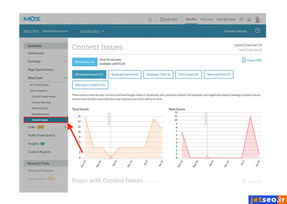Click the Moz logo
This screenshot has height=204, width=287.
coord(32,19)
